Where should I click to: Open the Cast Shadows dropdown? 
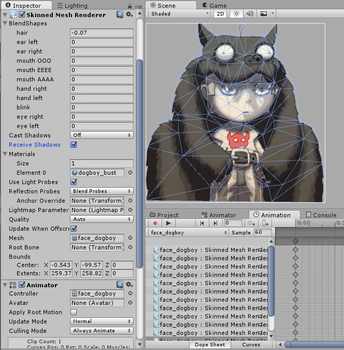102,135
